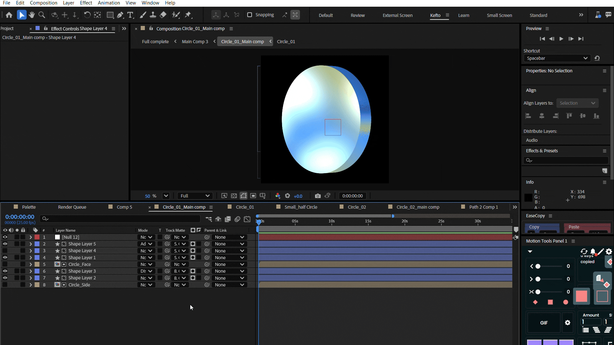This screenshot has width=614, height=345.
Task: Expand the Shape Layer 4 properties
Action: [x=31, y=251]
